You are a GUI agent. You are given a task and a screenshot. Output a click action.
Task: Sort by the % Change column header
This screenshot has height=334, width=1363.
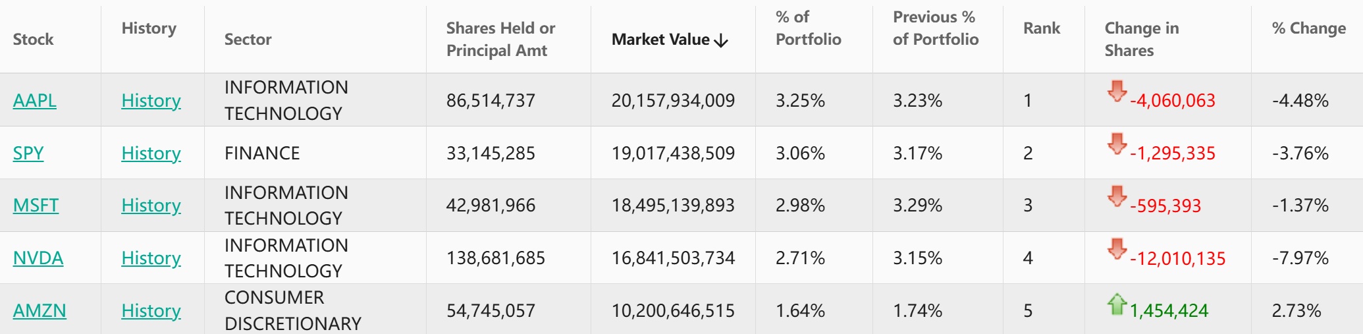[x=1308, y=28]
